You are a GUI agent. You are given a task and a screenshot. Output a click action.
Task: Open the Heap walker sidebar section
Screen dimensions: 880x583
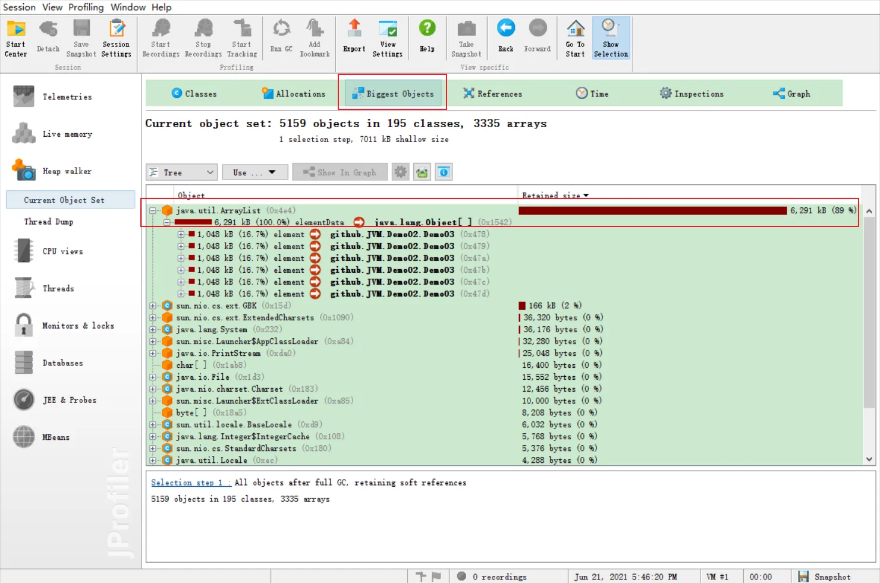point(67,171)
